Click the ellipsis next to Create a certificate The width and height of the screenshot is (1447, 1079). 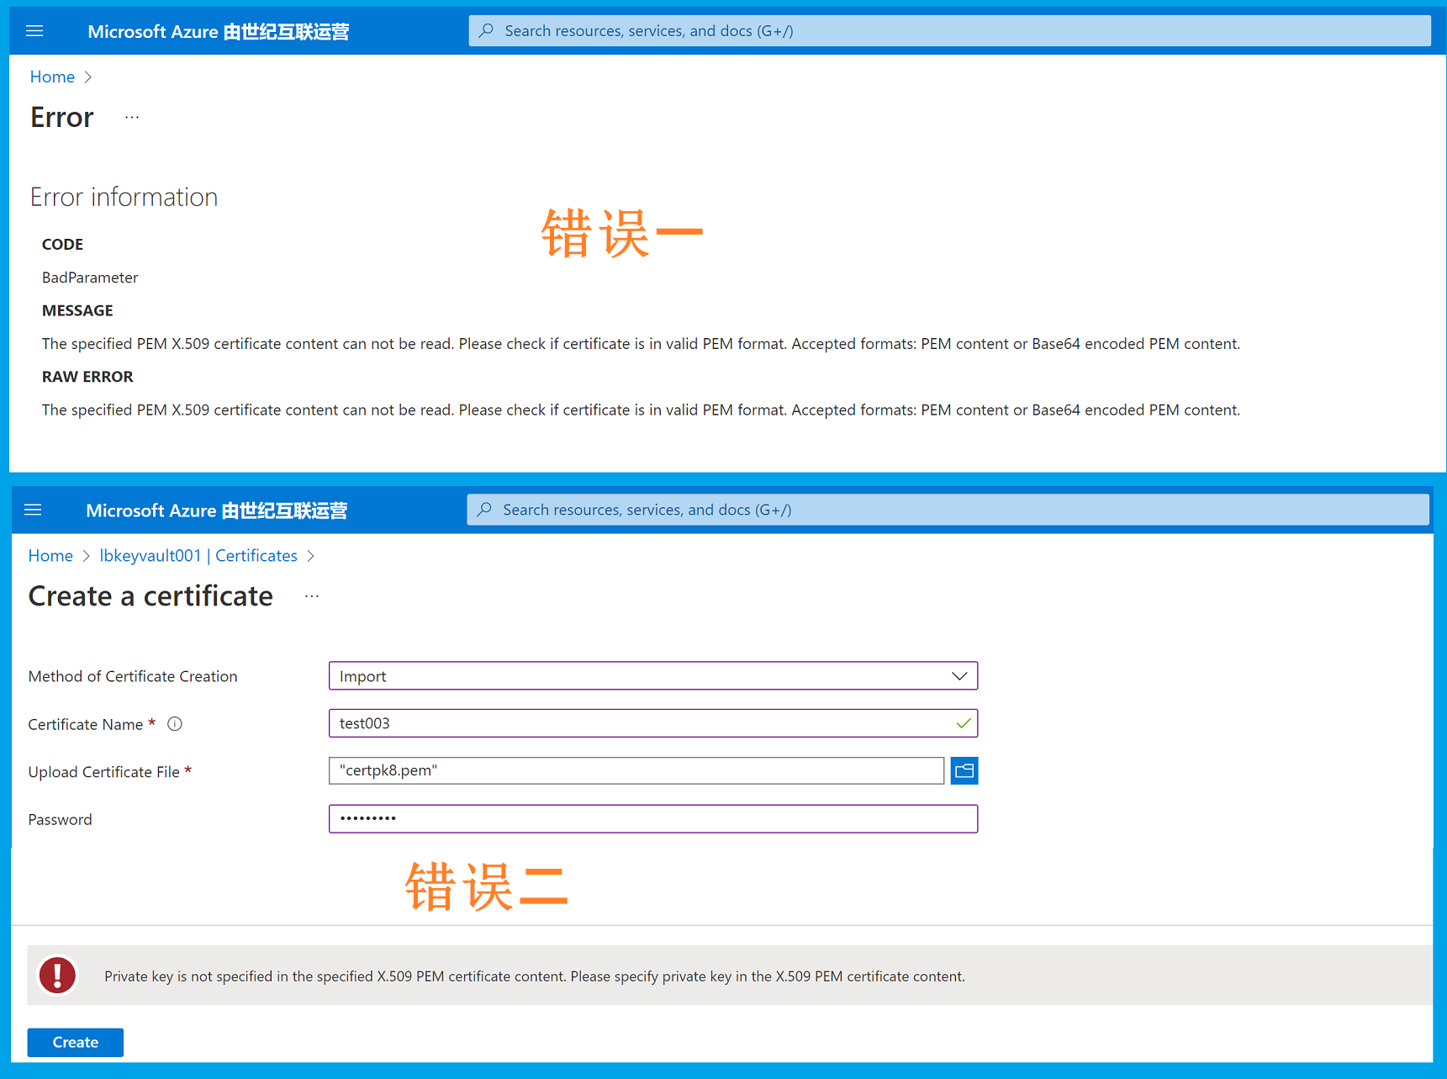tap(312, 596)
